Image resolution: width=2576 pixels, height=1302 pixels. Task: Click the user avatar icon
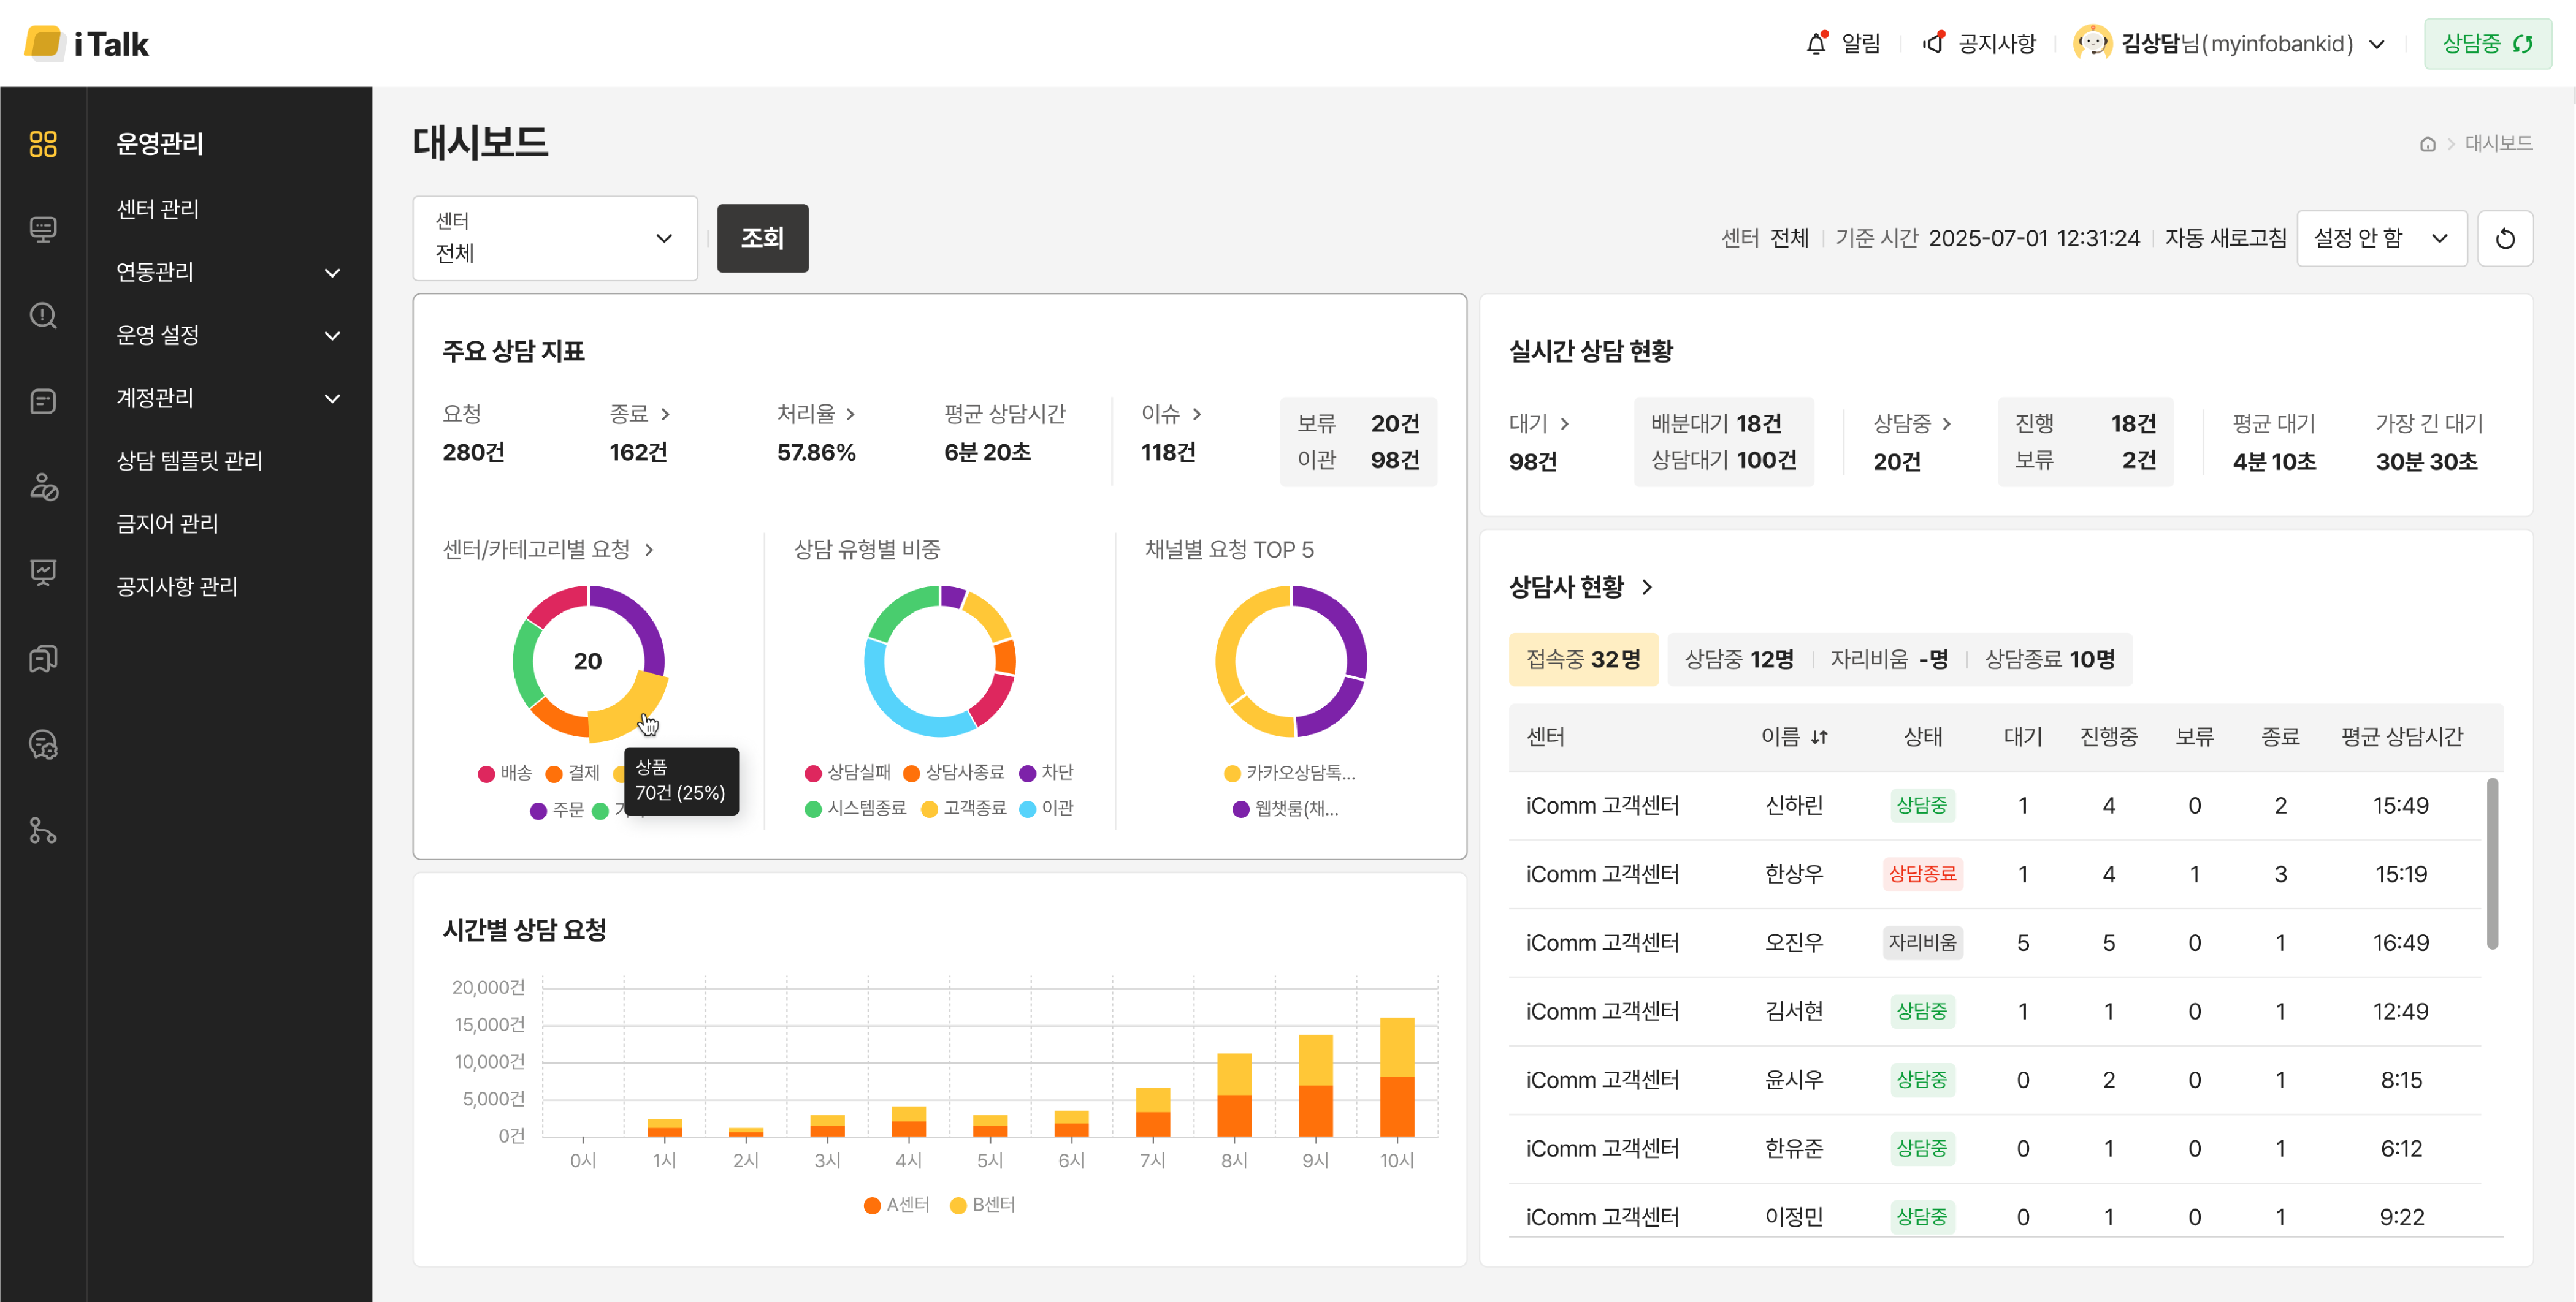2092,43
